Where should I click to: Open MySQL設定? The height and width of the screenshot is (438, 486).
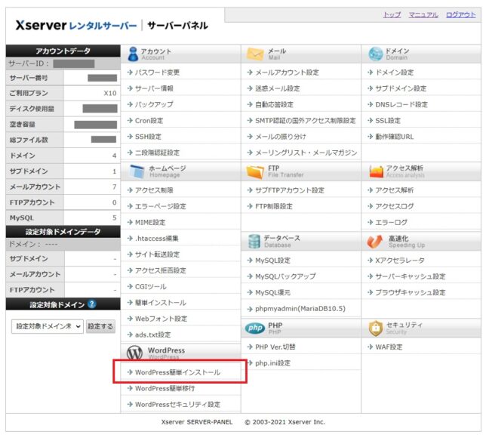(272, 261)
